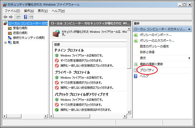Maximize the firewall window
195x128 pixels.
coord(185,5)
